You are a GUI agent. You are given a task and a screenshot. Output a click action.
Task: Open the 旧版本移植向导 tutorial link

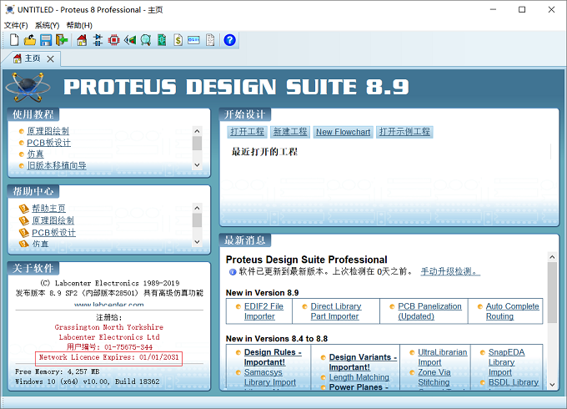click(57, 166)
